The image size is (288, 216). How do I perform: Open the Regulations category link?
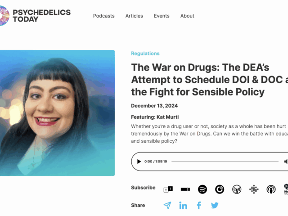click(145, 54)
